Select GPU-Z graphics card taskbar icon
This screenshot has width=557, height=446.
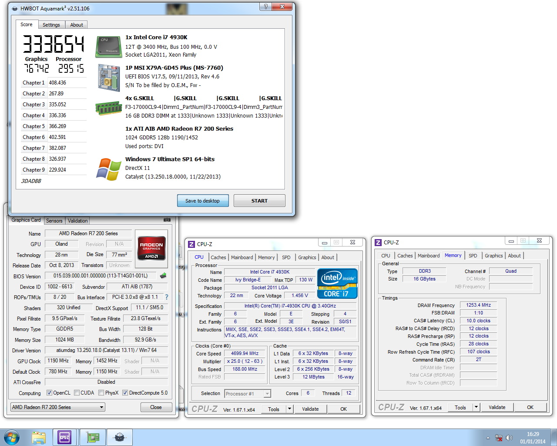pyautogui.click(x=92, y=437)
